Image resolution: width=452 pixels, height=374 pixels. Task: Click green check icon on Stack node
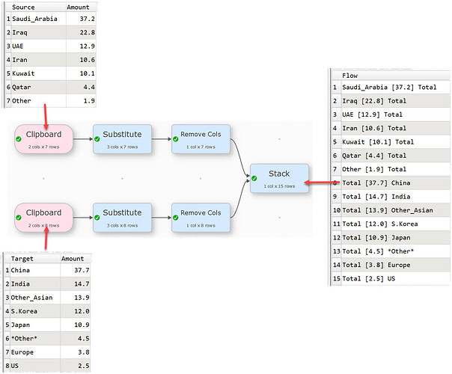click(254, 178)
